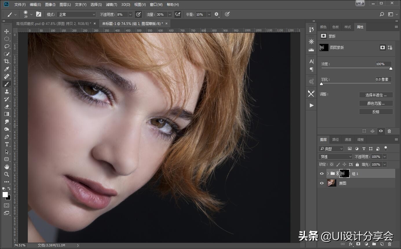Select the Hand tool
The width and height of the screenshot is (401, 249).
pos(6,167)
